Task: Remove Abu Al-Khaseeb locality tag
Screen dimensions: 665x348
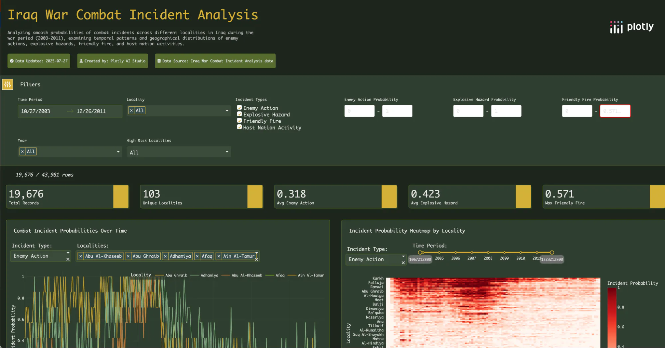Action: (x=81, y=256)
